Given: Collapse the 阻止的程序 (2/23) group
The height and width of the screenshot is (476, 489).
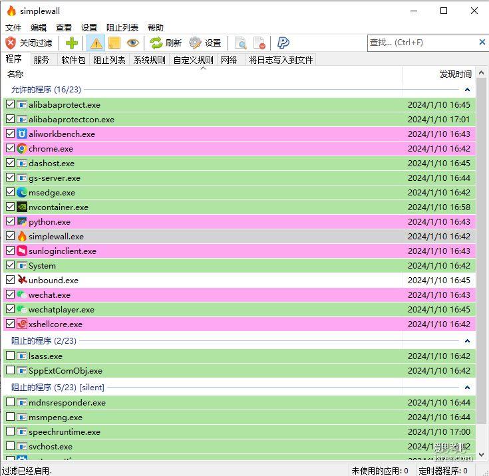Looking at the screenshot, I should 467,341.
